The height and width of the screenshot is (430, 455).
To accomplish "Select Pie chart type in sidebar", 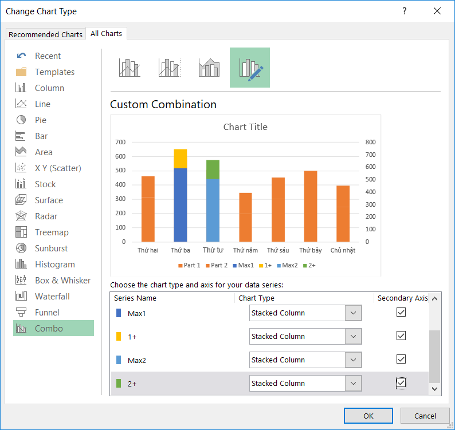I will 40,120.
